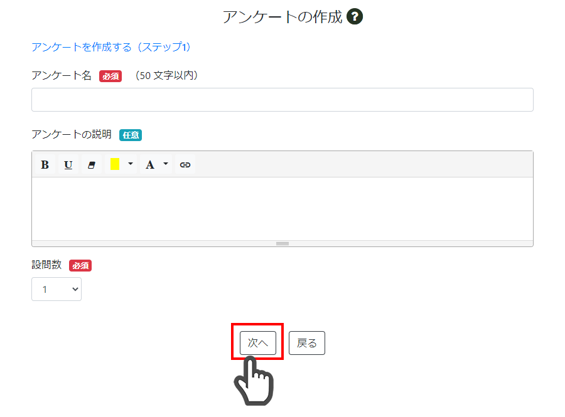This screenshot has height=417, width=565.
Task: Expand the highlight color dropdown arrow
Action: [x=131, y=164]
